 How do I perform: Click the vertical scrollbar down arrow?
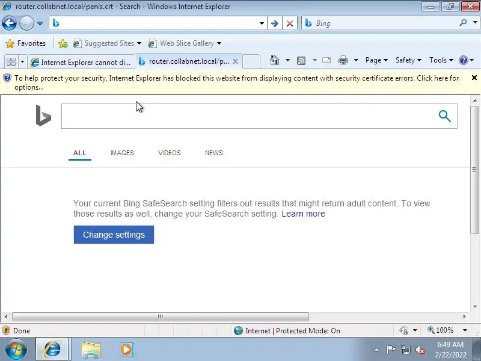coord(475,306)
